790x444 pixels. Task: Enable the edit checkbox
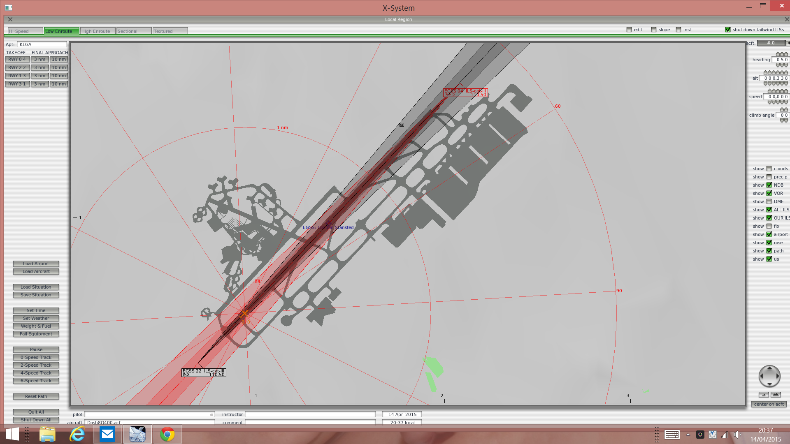pos(629,30)
